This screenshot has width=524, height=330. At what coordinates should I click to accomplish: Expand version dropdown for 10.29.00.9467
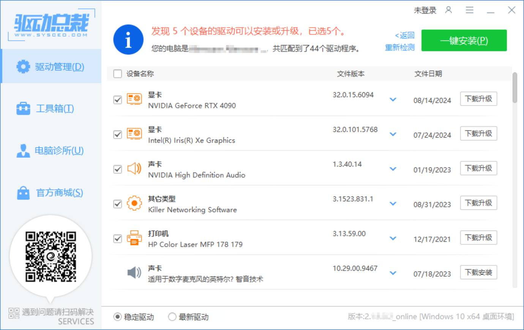[x=393, y=273]
